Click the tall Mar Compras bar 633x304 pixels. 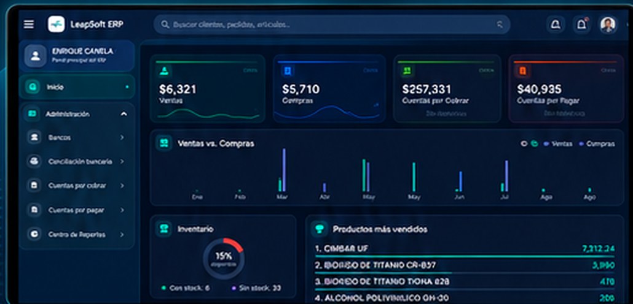coord(284,170)
